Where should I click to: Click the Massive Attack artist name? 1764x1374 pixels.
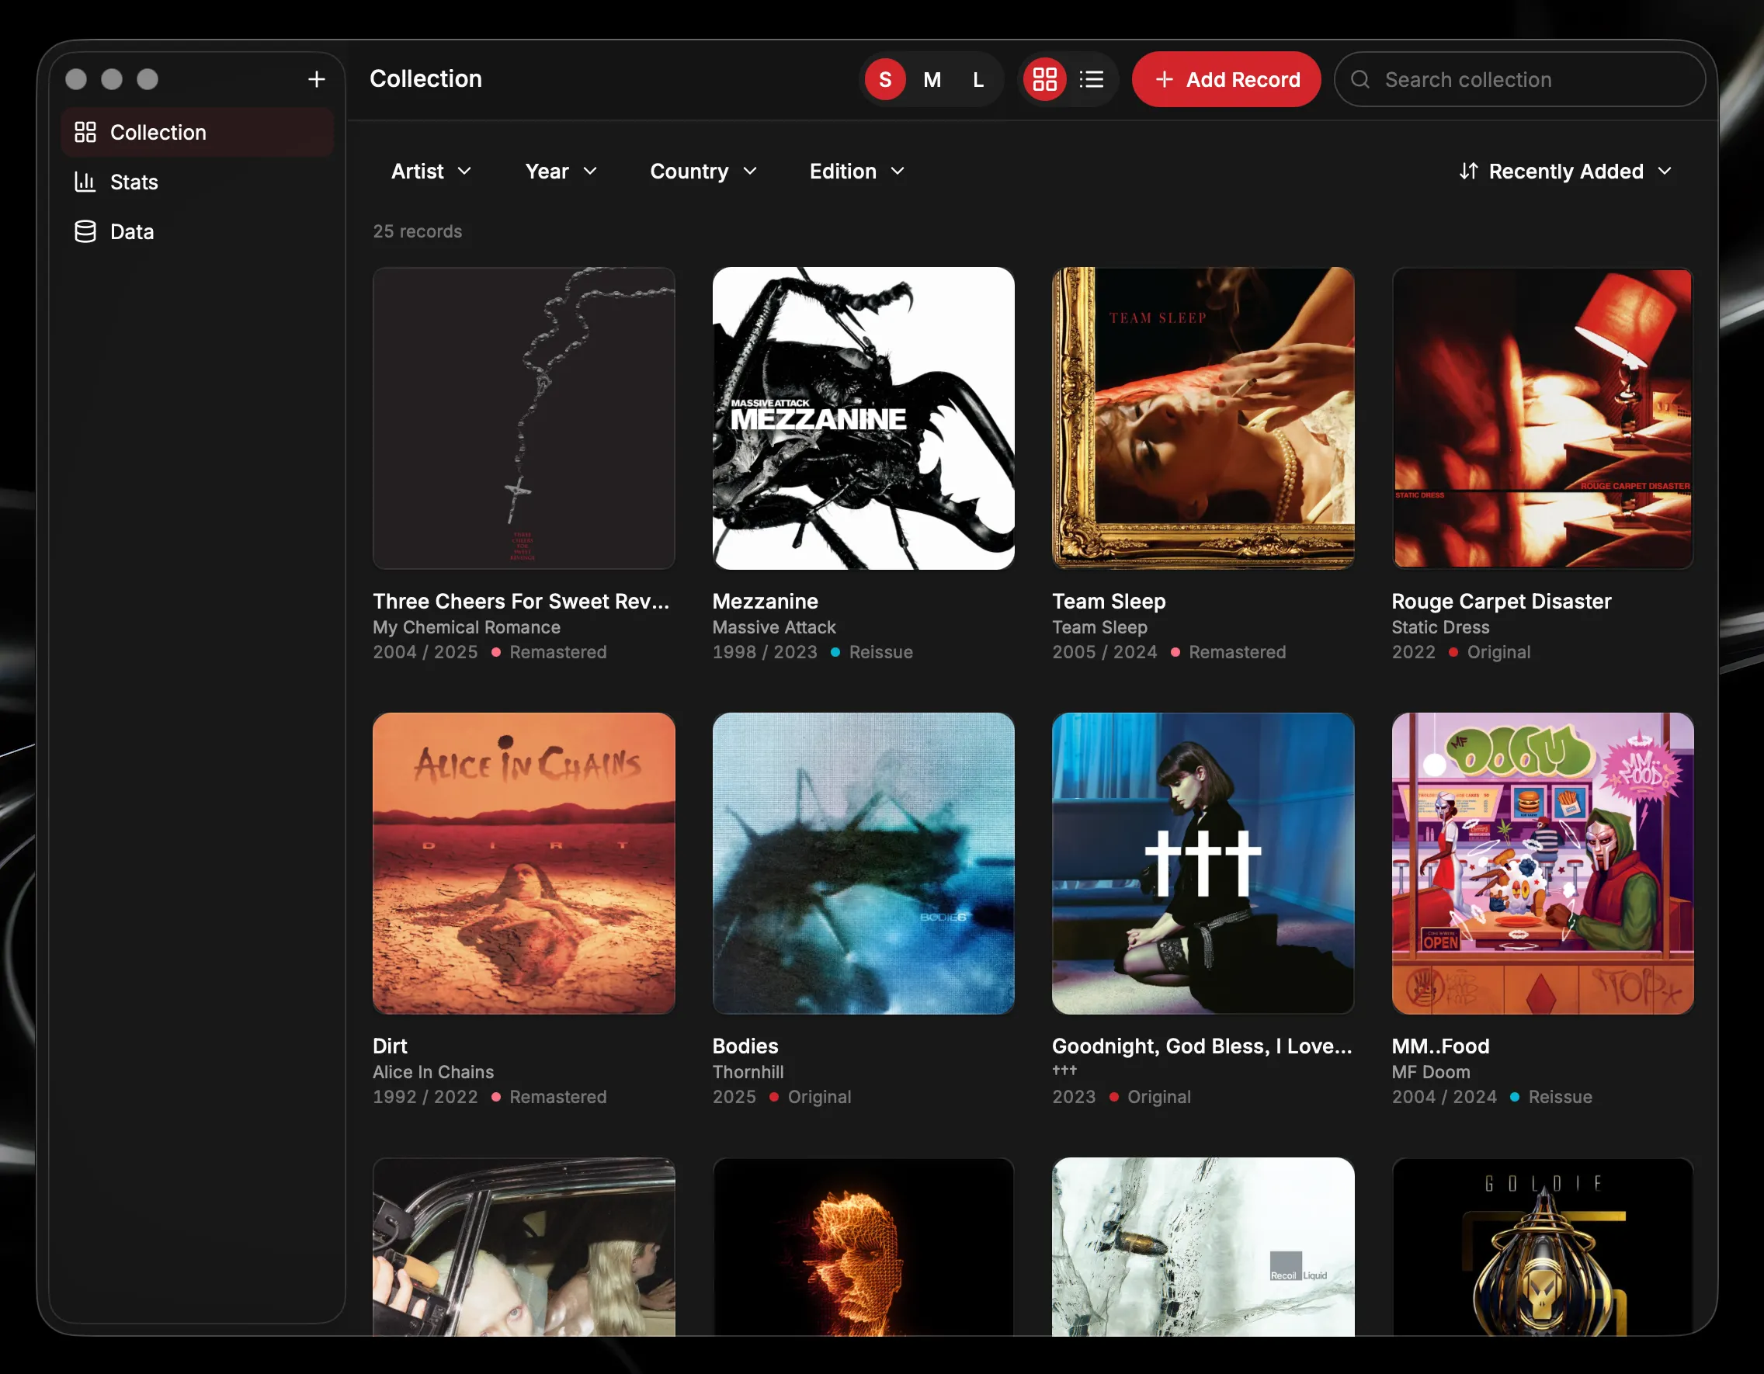click(x=774, y=628)
